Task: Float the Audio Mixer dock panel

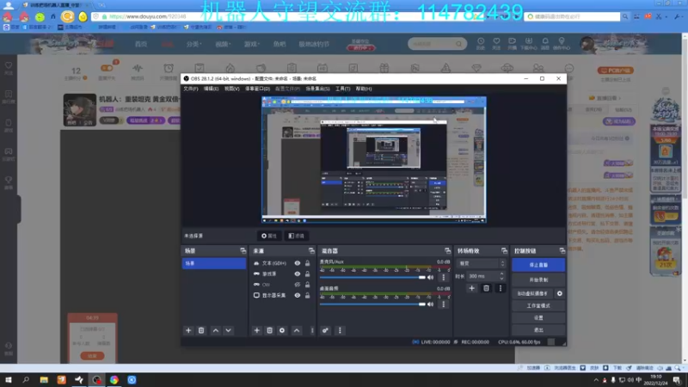Action: pyautogui.click(x=447, y=250)
